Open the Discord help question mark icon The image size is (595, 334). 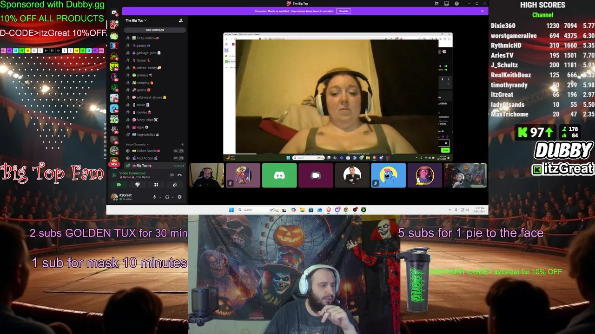[456, 4]
